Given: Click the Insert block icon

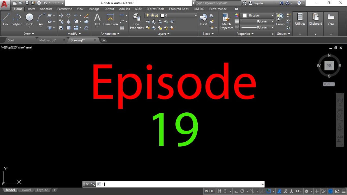Looking at the screenshot, I should tap(204, 19).
